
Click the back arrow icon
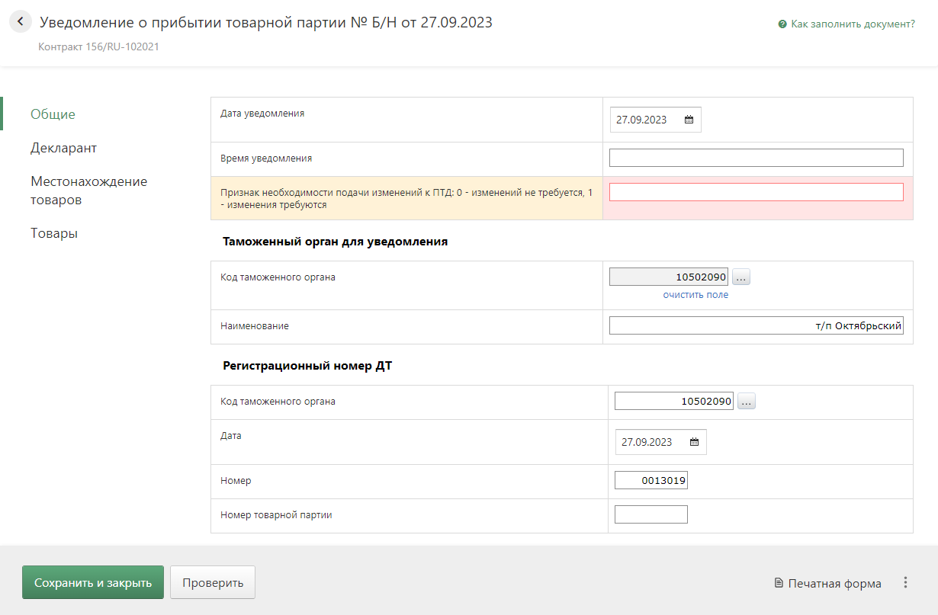click(20, 22)
